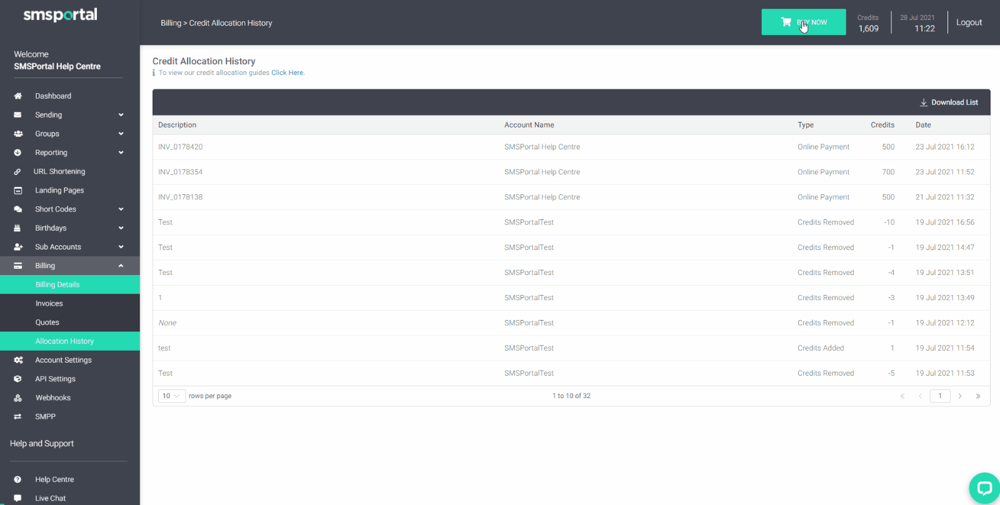1000x505 pixels.
Task: Click the page number input field
Action: (x=940, y=396)
